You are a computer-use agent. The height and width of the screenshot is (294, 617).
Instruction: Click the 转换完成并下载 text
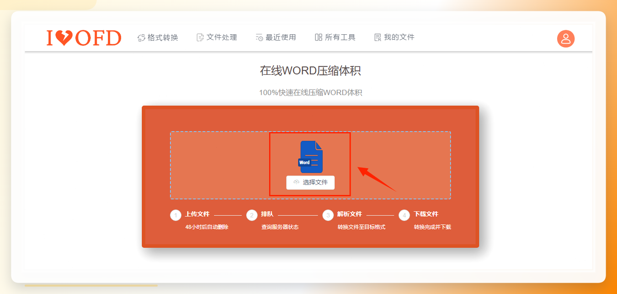pos(432,227)
